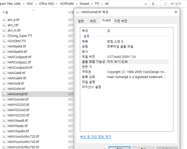Expand the chevron after HOffice96 in path
The height and width of the screenshot is (149, 187).
(77, 4)
